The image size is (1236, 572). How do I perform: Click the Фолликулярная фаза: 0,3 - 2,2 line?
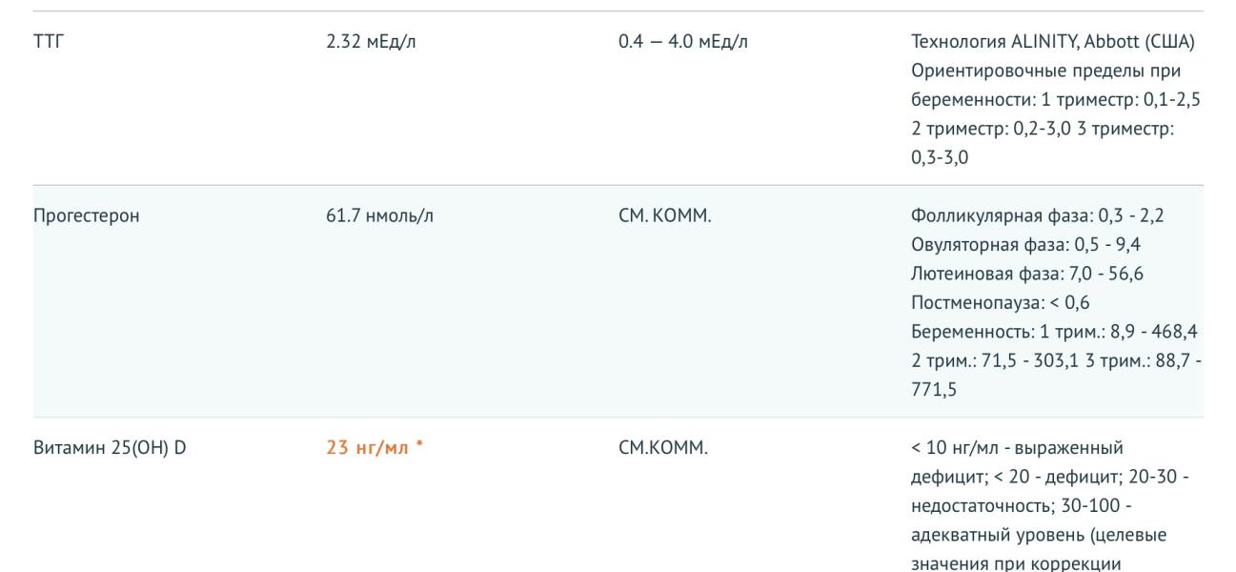(1037, 216)
